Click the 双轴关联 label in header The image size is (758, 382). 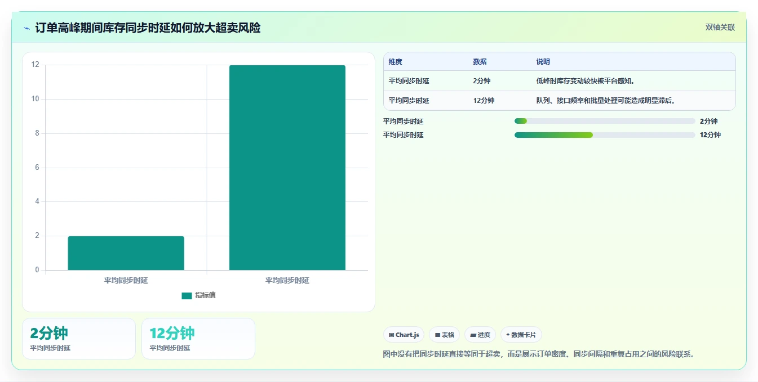pyautogui.click(x=720, y=28)
